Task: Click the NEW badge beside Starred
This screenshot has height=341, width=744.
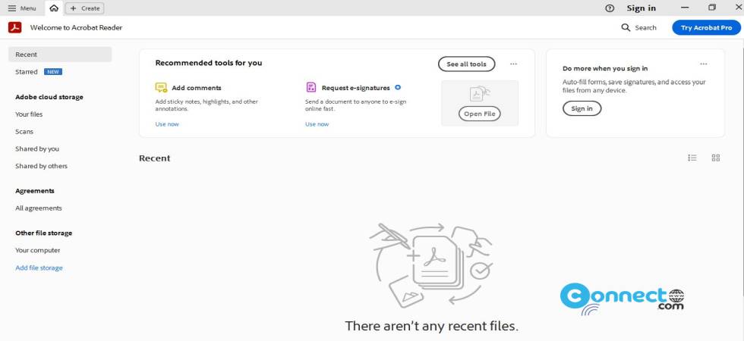Action: pos(53,72)
